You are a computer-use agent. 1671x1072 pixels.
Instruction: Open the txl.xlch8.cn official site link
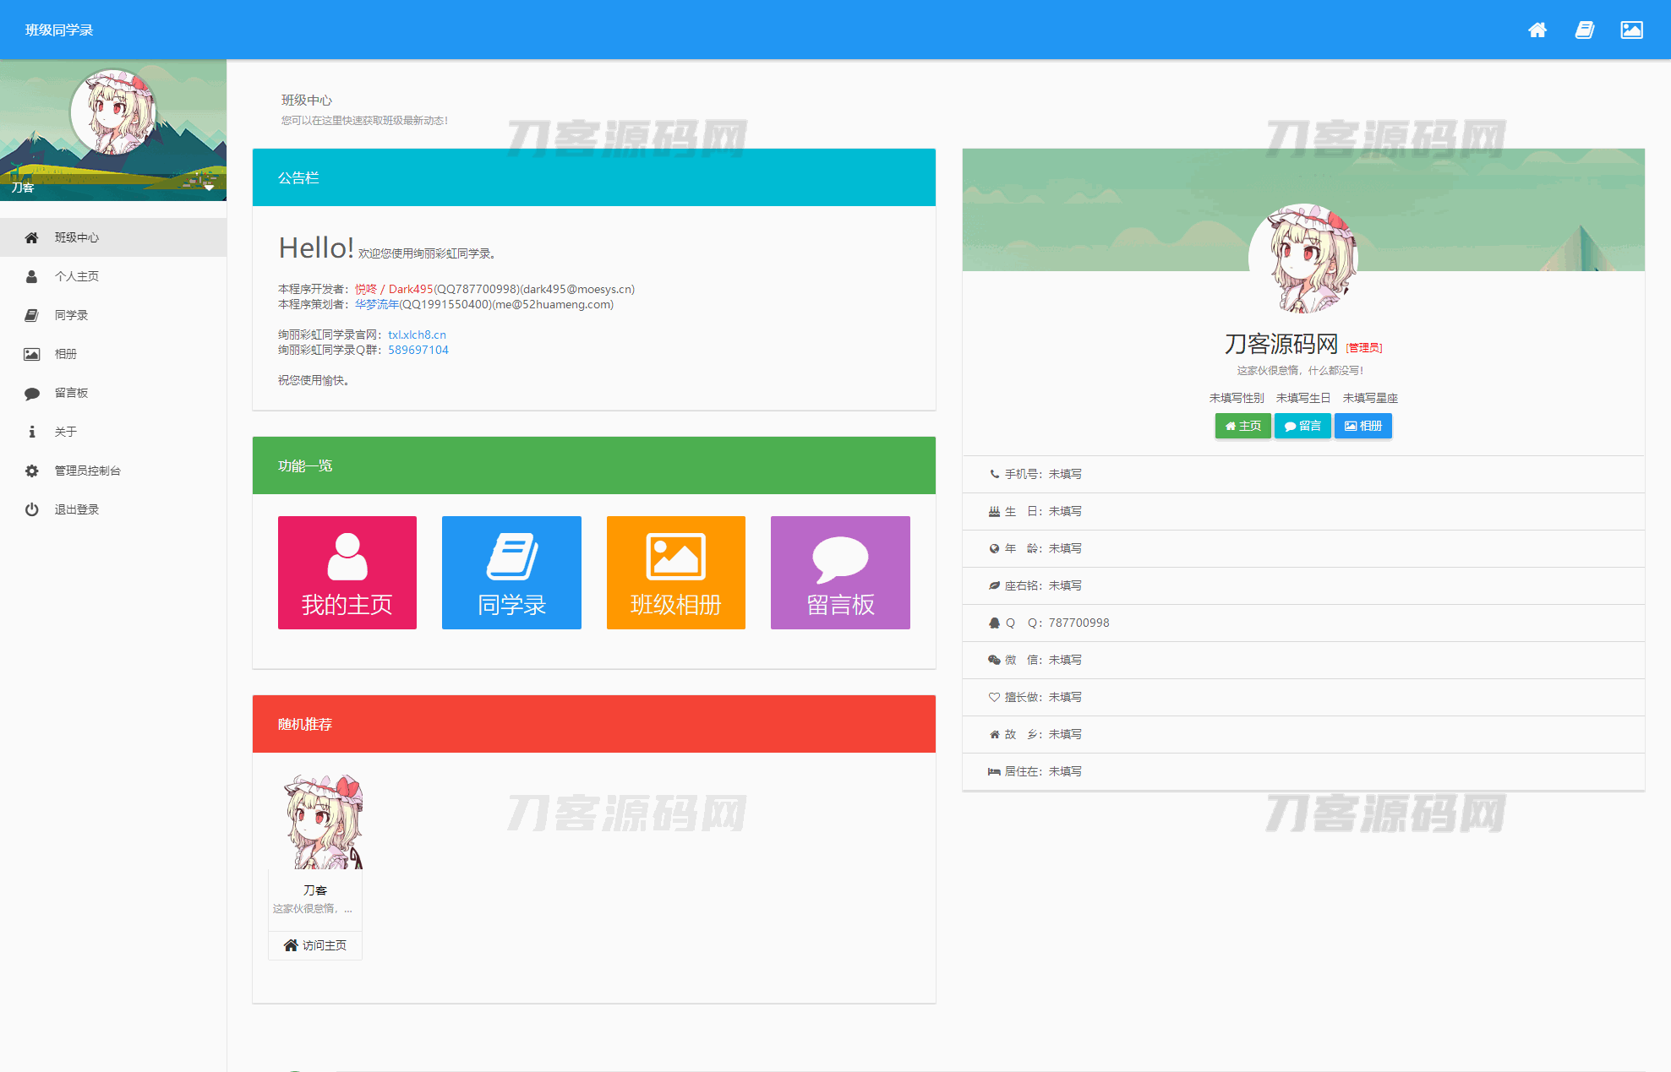coord(417,335)
